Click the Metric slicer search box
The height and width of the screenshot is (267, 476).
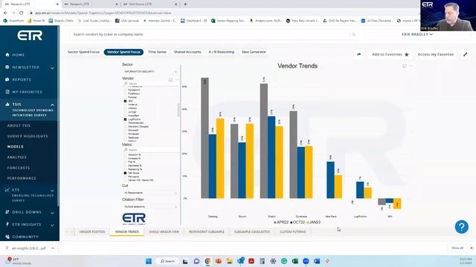point(150,150)
